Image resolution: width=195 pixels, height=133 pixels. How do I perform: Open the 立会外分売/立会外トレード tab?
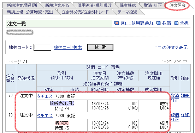(x=85, y=12)
